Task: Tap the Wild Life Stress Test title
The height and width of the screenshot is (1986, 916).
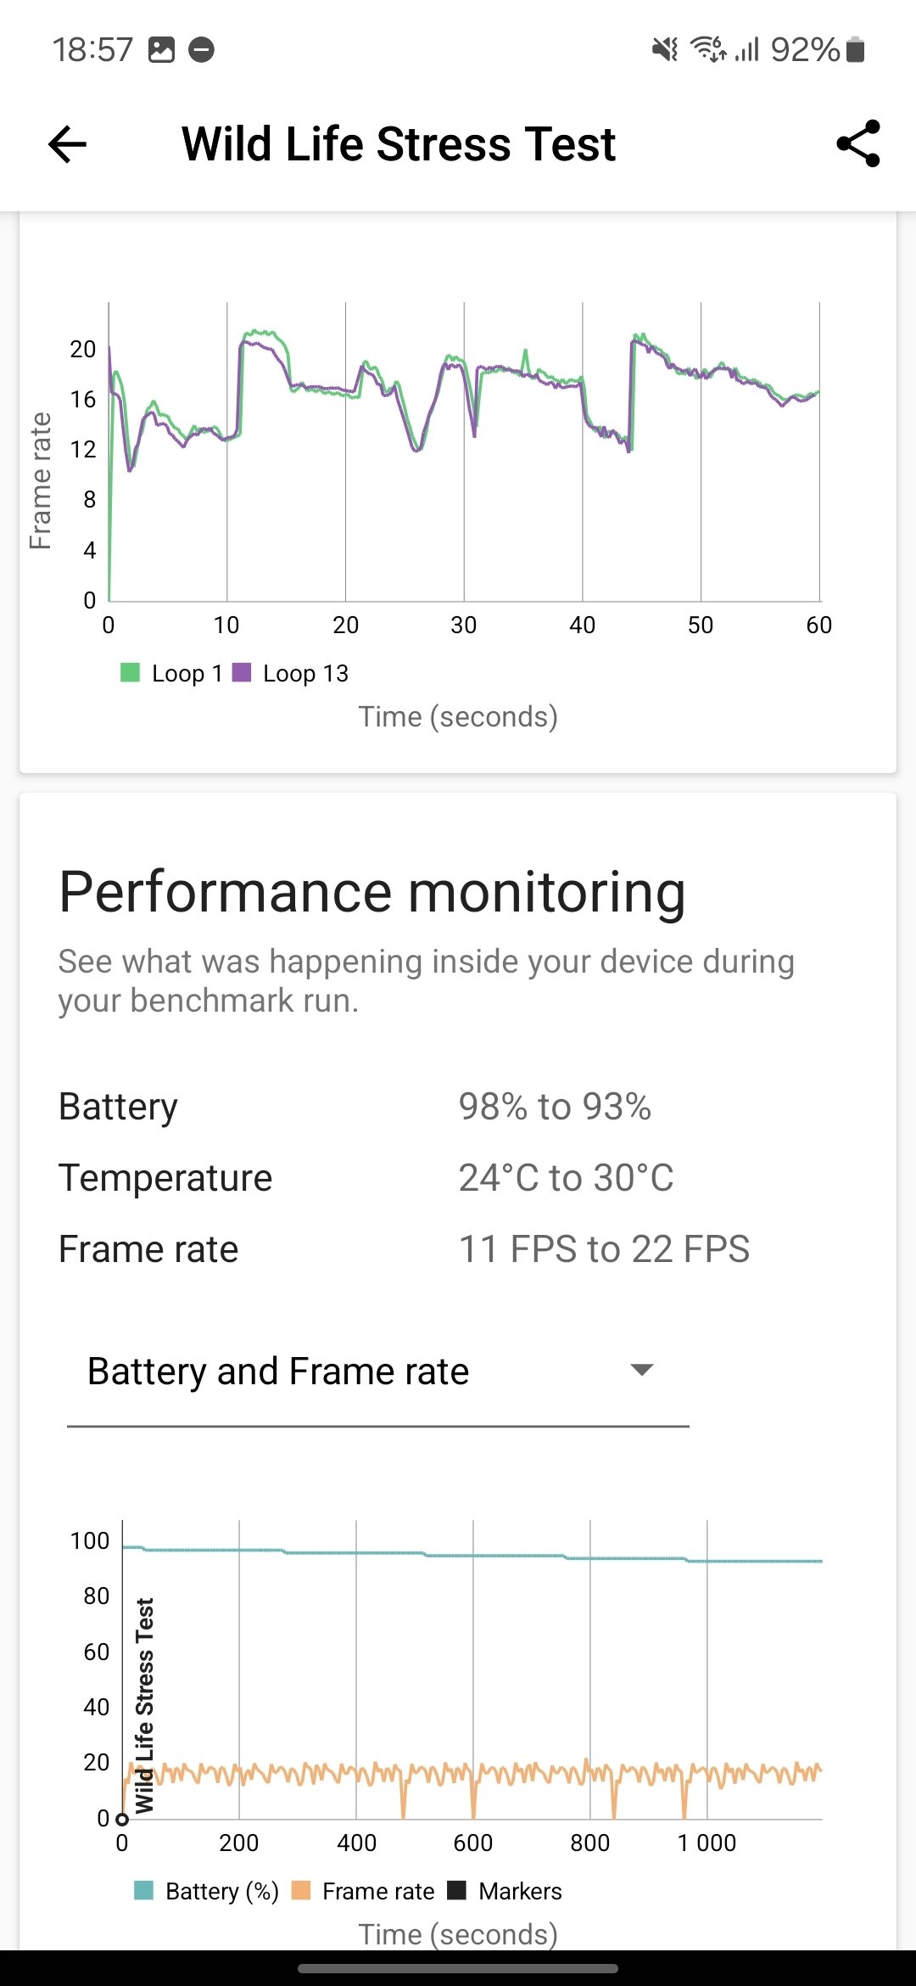Action: [x=399, y=143]
